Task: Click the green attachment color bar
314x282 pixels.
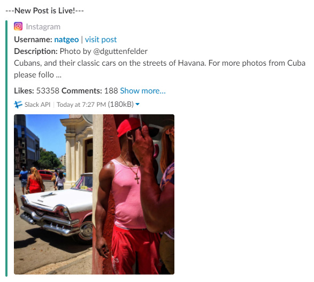Action: click(x=6, y=148)
